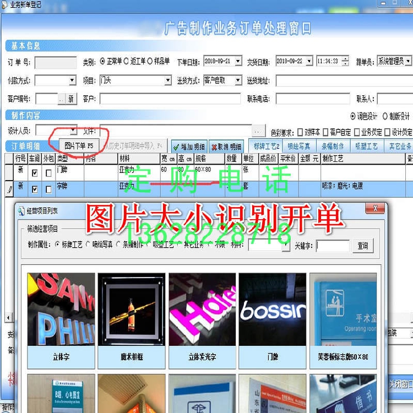Click the 查询 search button
This screenshot has width=413, height=413.
363,246
